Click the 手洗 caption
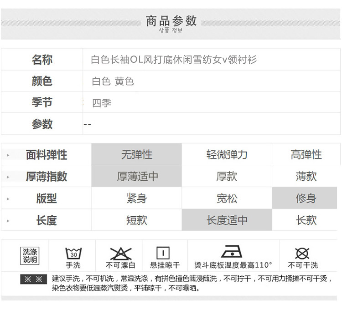This screenshot has width=342, height=310. [x=73, y=265]
